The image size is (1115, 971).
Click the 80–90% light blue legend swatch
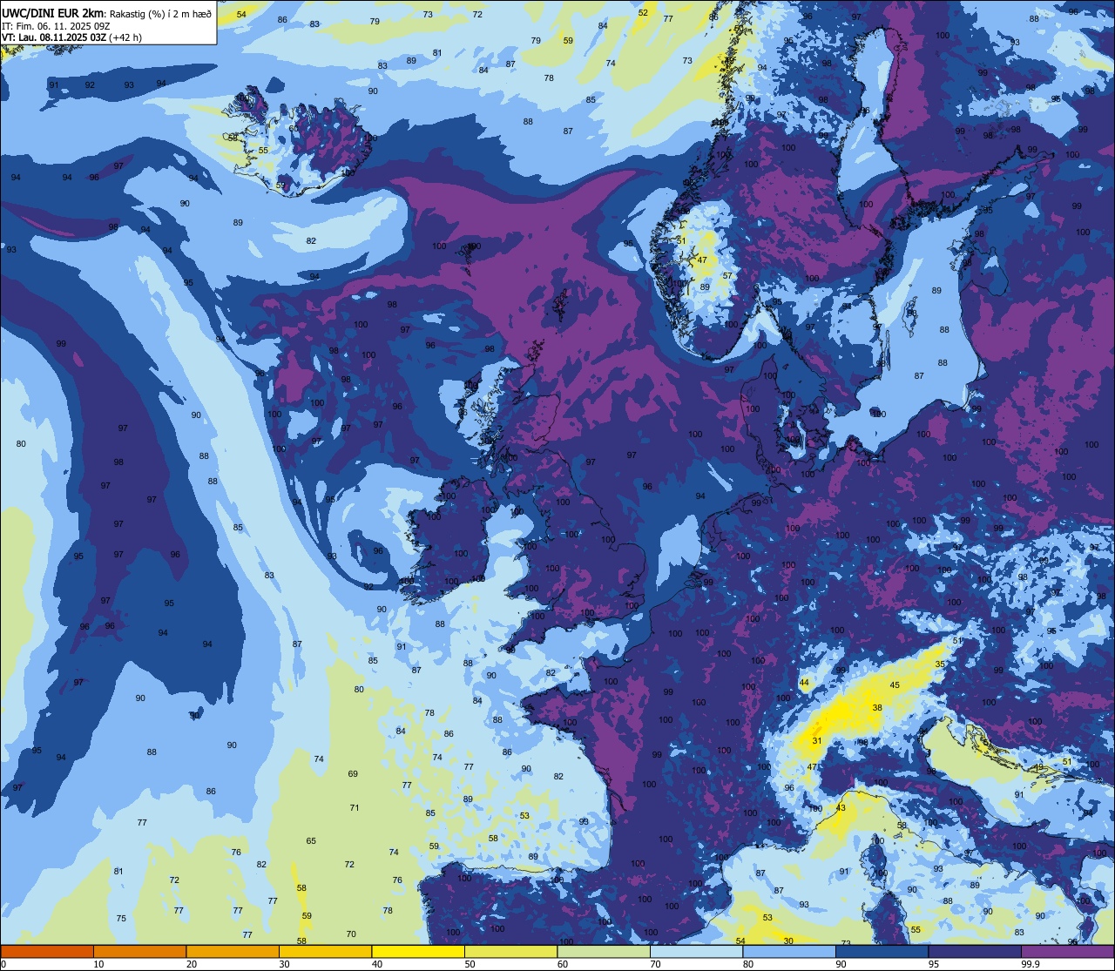coord(789,951)
